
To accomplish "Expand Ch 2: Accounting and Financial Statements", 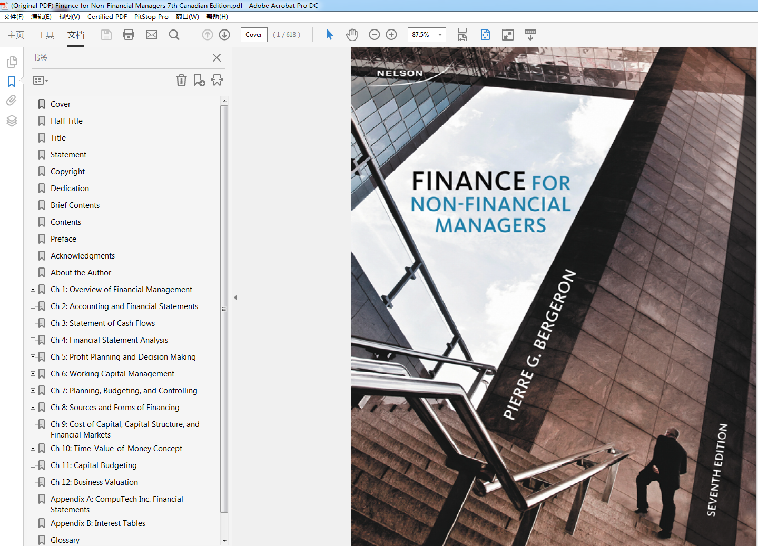I will [33, 306].
